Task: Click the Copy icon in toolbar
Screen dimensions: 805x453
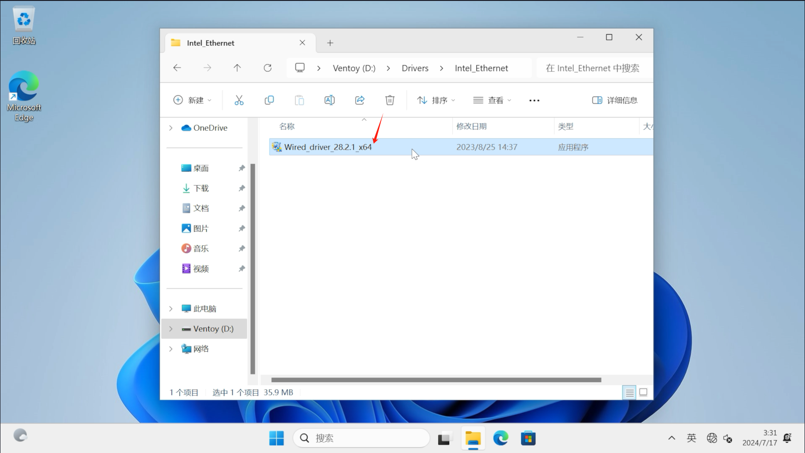Action: (x=269, y=100)
